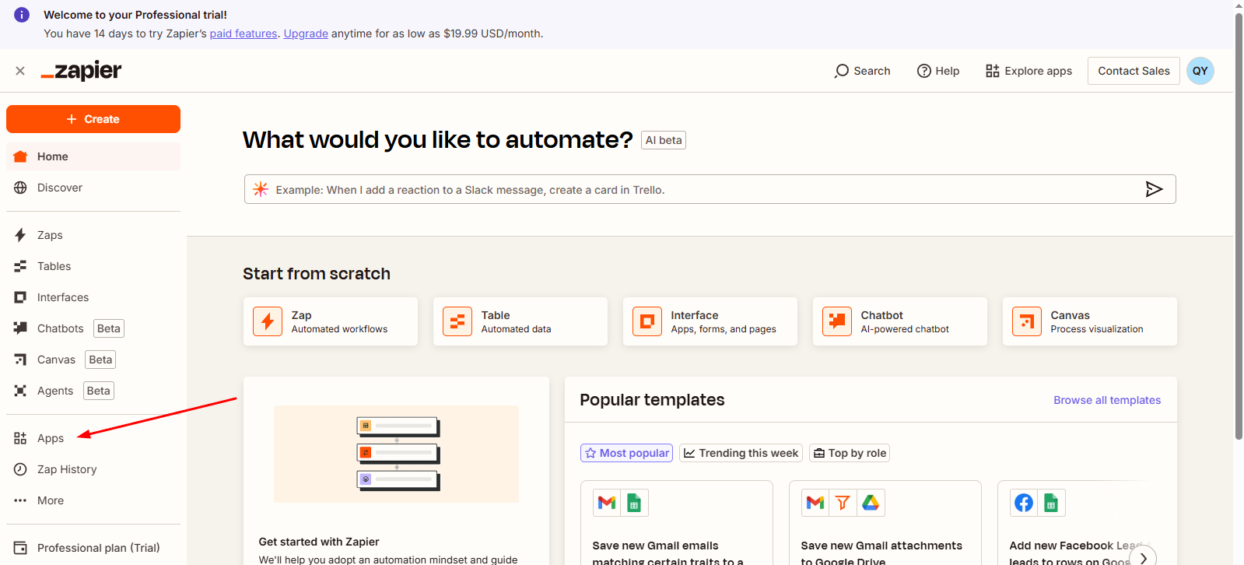Click Explore apps in the header

click(x=1028, y=71)
